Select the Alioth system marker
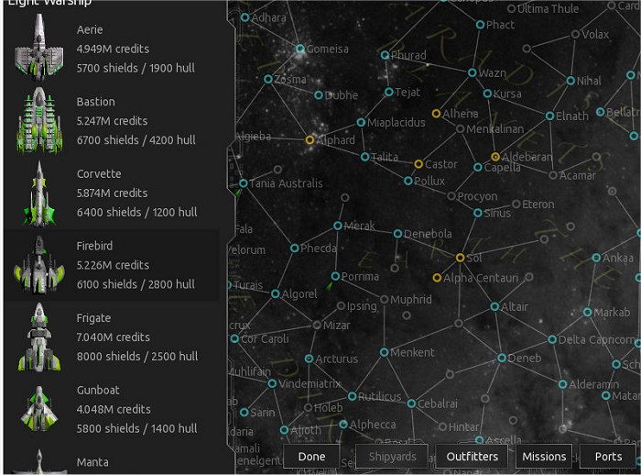641x475 pixels. tap(284, 430)
